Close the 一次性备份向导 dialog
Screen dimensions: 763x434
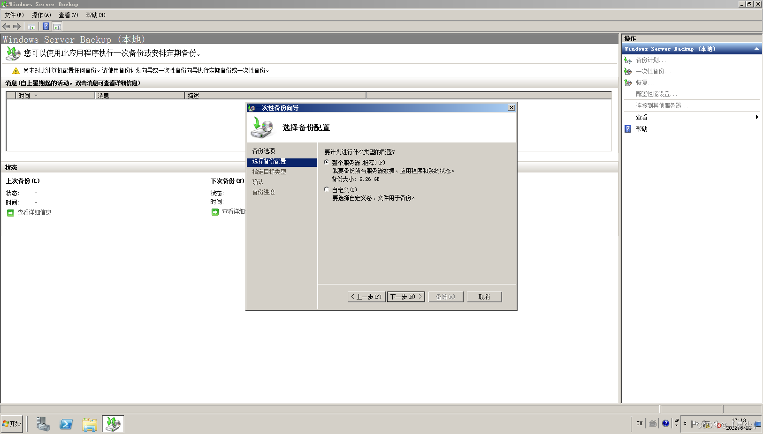pos(511,108)
